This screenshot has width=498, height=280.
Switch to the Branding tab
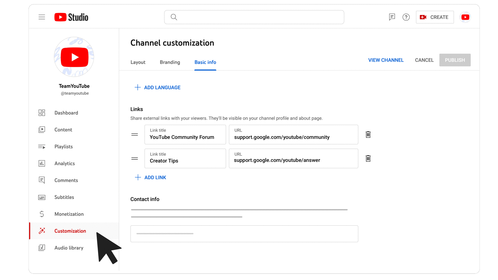coord(170,62)
